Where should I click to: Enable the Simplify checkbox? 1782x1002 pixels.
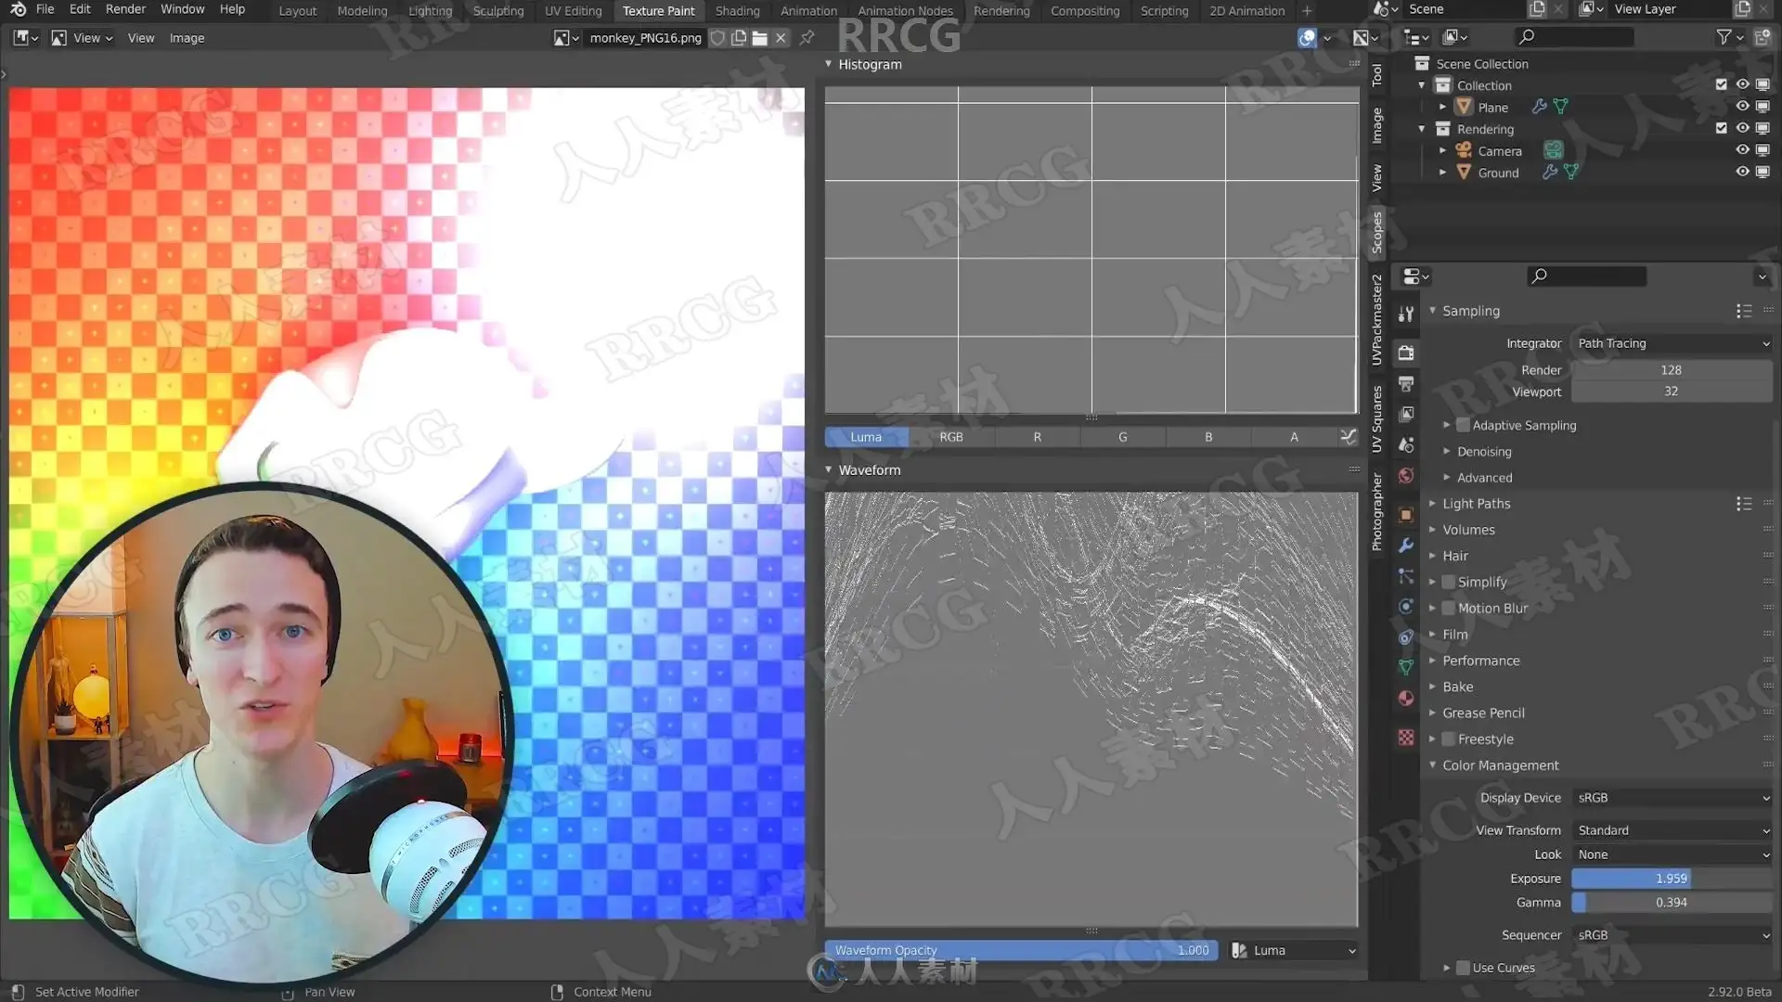1448,582
